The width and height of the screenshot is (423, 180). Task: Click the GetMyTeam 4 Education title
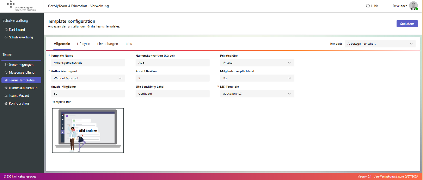pyautogui.click(x=78, y=6)
